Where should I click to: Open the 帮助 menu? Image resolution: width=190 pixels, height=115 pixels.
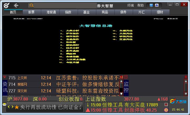point(140,5)
